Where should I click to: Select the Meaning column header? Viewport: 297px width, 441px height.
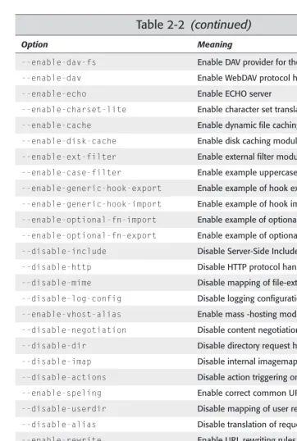[215, 44]
